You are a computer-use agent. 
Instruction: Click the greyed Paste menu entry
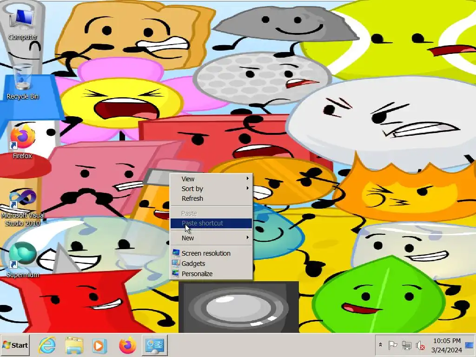click(x=212, y=213)
